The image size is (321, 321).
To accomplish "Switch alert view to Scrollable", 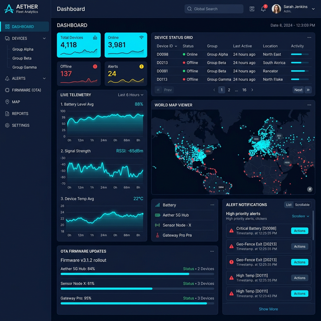I will click(x=302, y=205).
